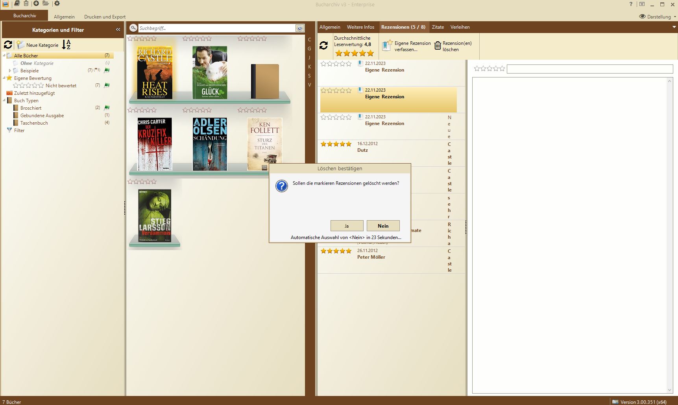The height and width of the screenshot is (405, 678).
Task: Click the open folder icon in quick toolbar
Action: (x=46, y=4)
